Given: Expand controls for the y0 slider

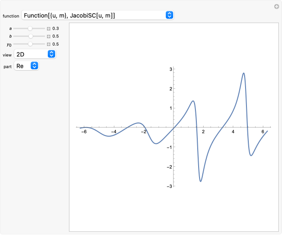Looking at the screenshot, I should 49,44.
